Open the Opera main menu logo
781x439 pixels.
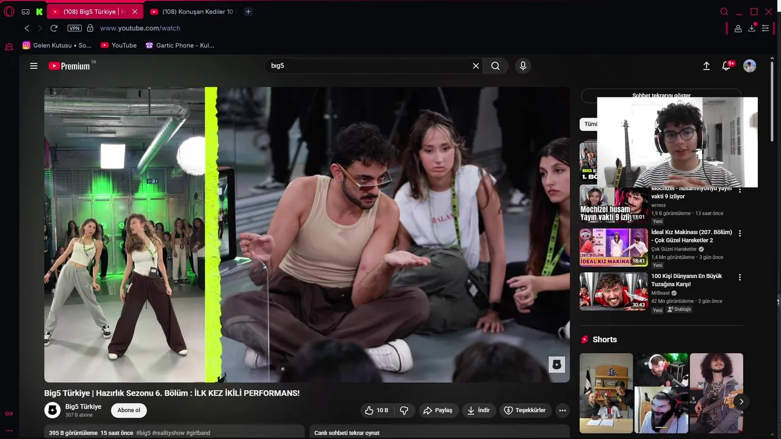point(9,12)
